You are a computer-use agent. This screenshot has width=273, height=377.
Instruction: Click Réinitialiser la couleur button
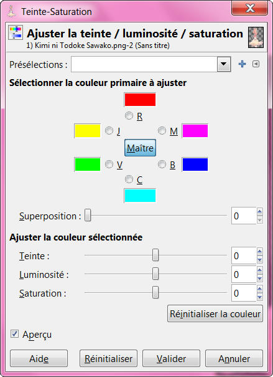pyautogui.click(x=215, y=313)
